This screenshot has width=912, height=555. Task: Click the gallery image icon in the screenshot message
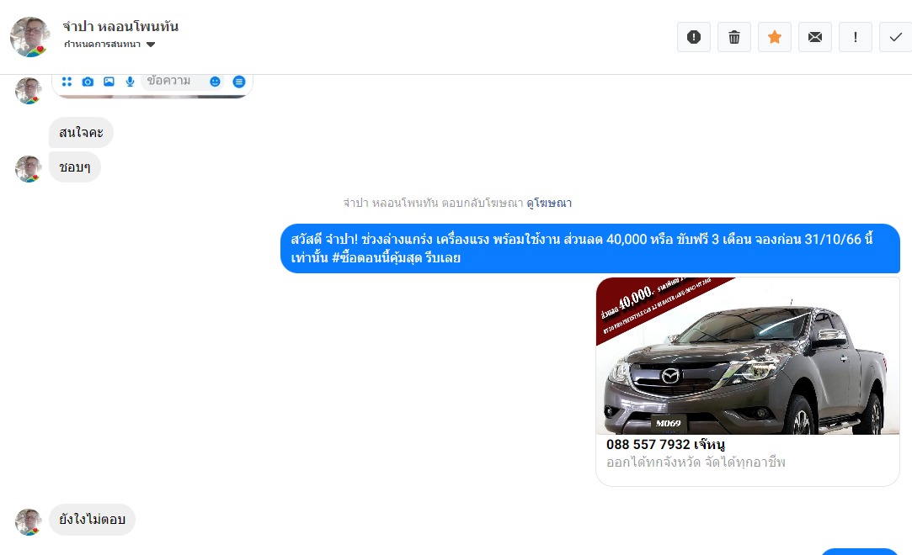pos(109,82)
